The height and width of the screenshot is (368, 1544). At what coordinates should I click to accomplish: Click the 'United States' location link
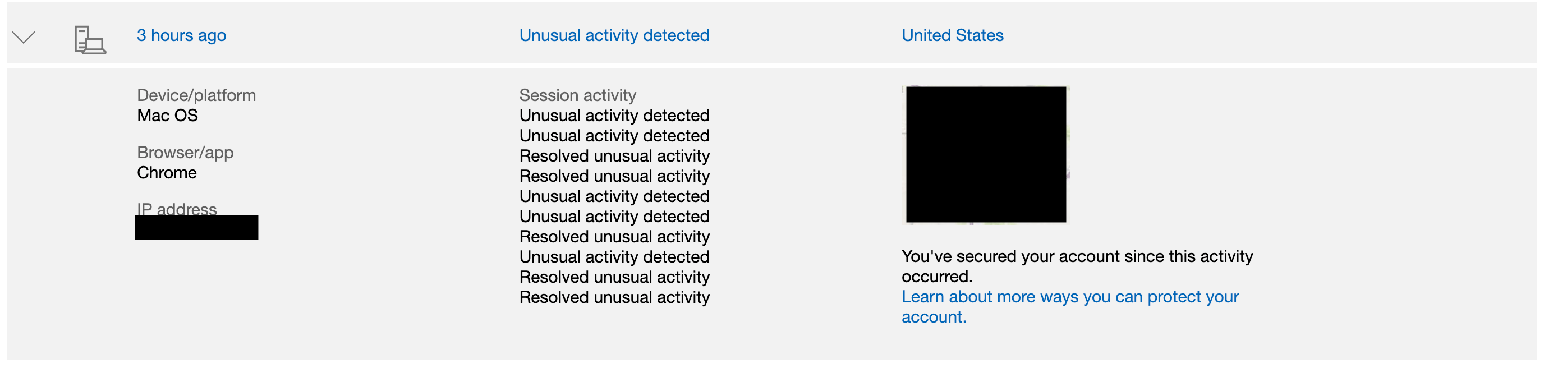tap(953, 35)
